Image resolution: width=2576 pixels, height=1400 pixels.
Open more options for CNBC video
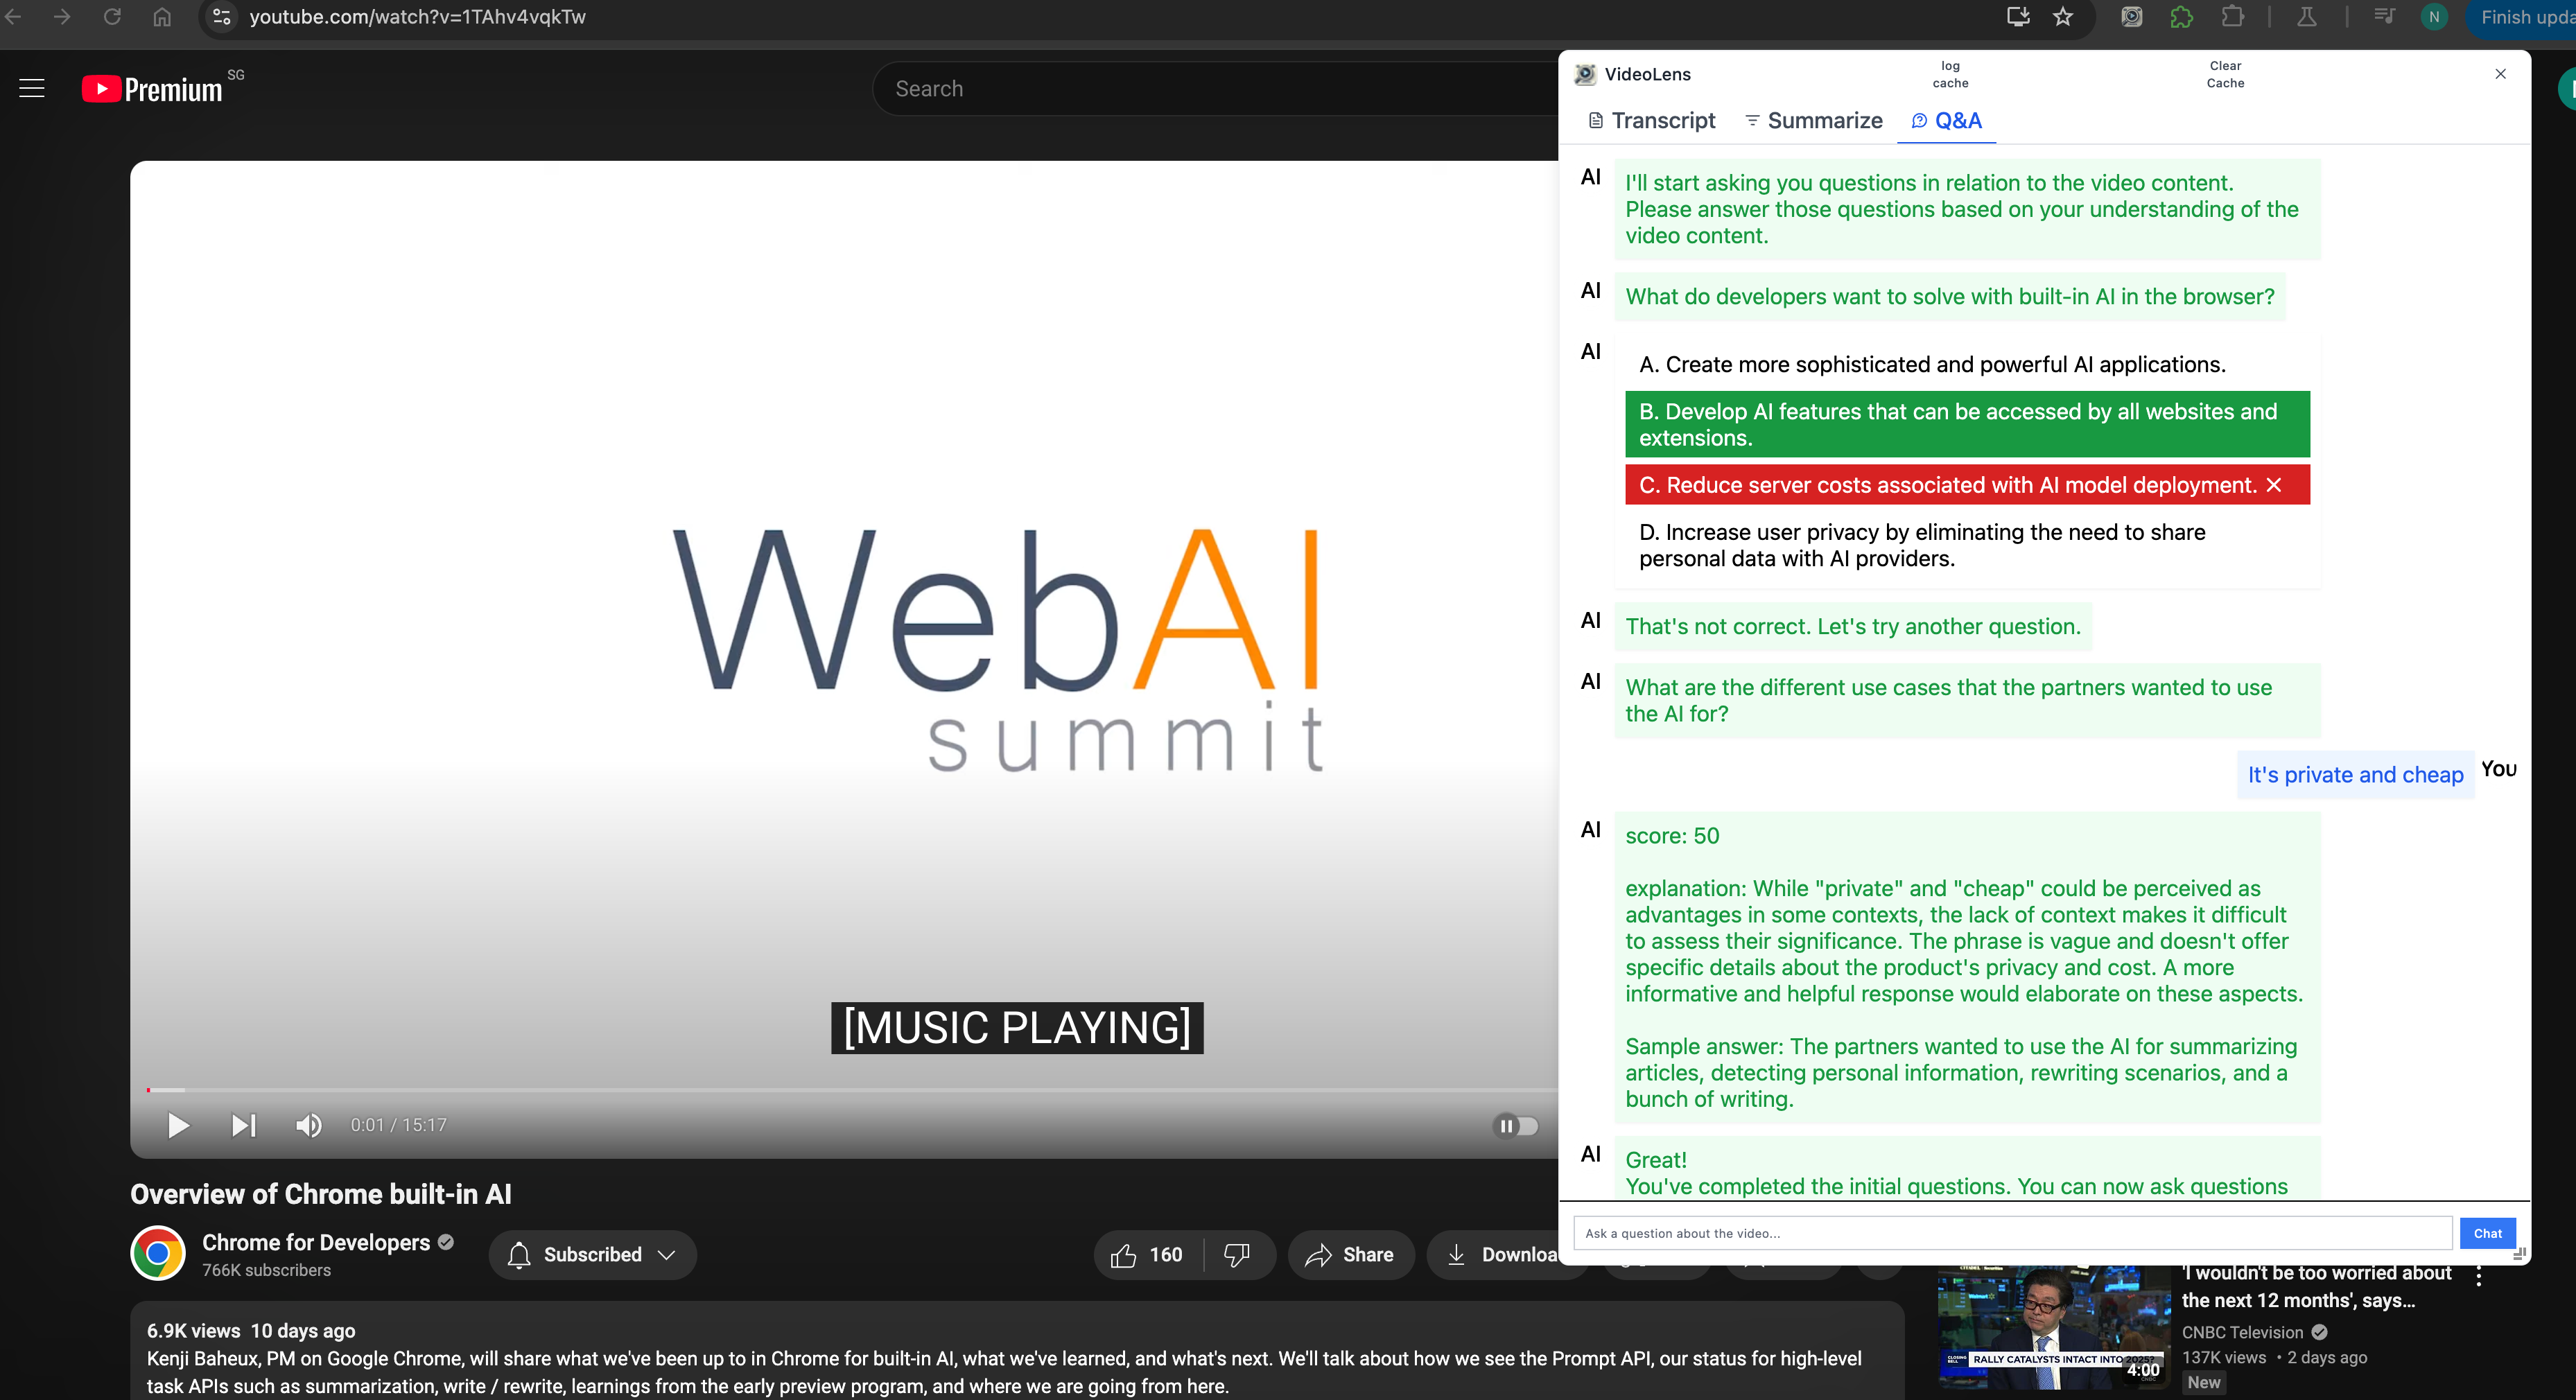tap(2478, 1277)
